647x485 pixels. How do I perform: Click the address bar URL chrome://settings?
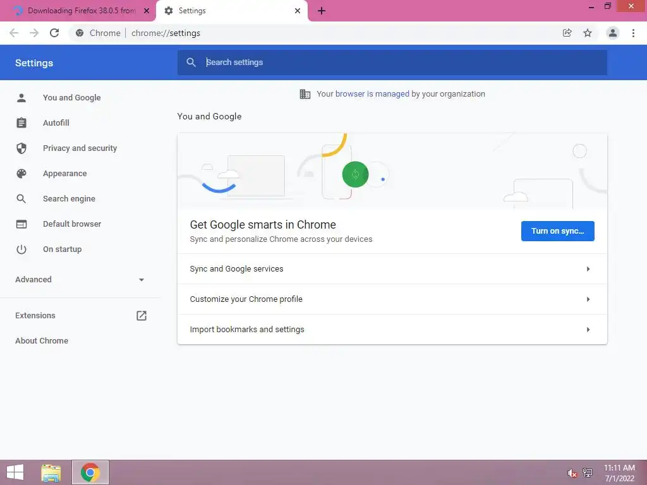tap(166, 33)
